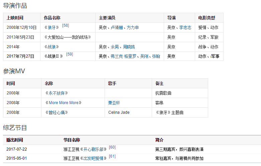Click reference footnote [60]
The width and height of the screenshot is (261, 166).
point(112,147)
